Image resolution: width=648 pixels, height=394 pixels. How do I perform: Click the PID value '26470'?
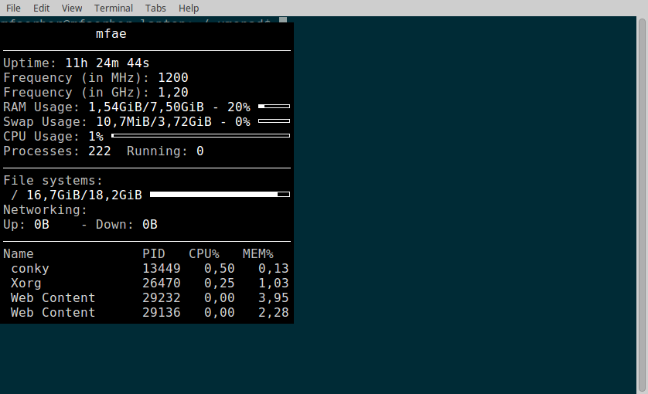(162, 284)
